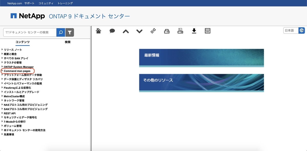
Task: Open the コミュニティ link in top bar
Action: 46,3
